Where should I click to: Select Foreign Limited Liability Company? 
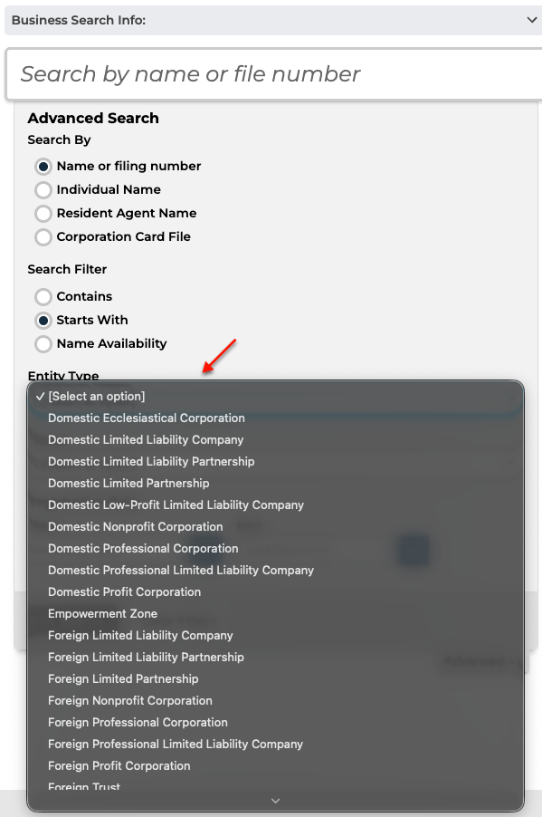tap(275, 636)
